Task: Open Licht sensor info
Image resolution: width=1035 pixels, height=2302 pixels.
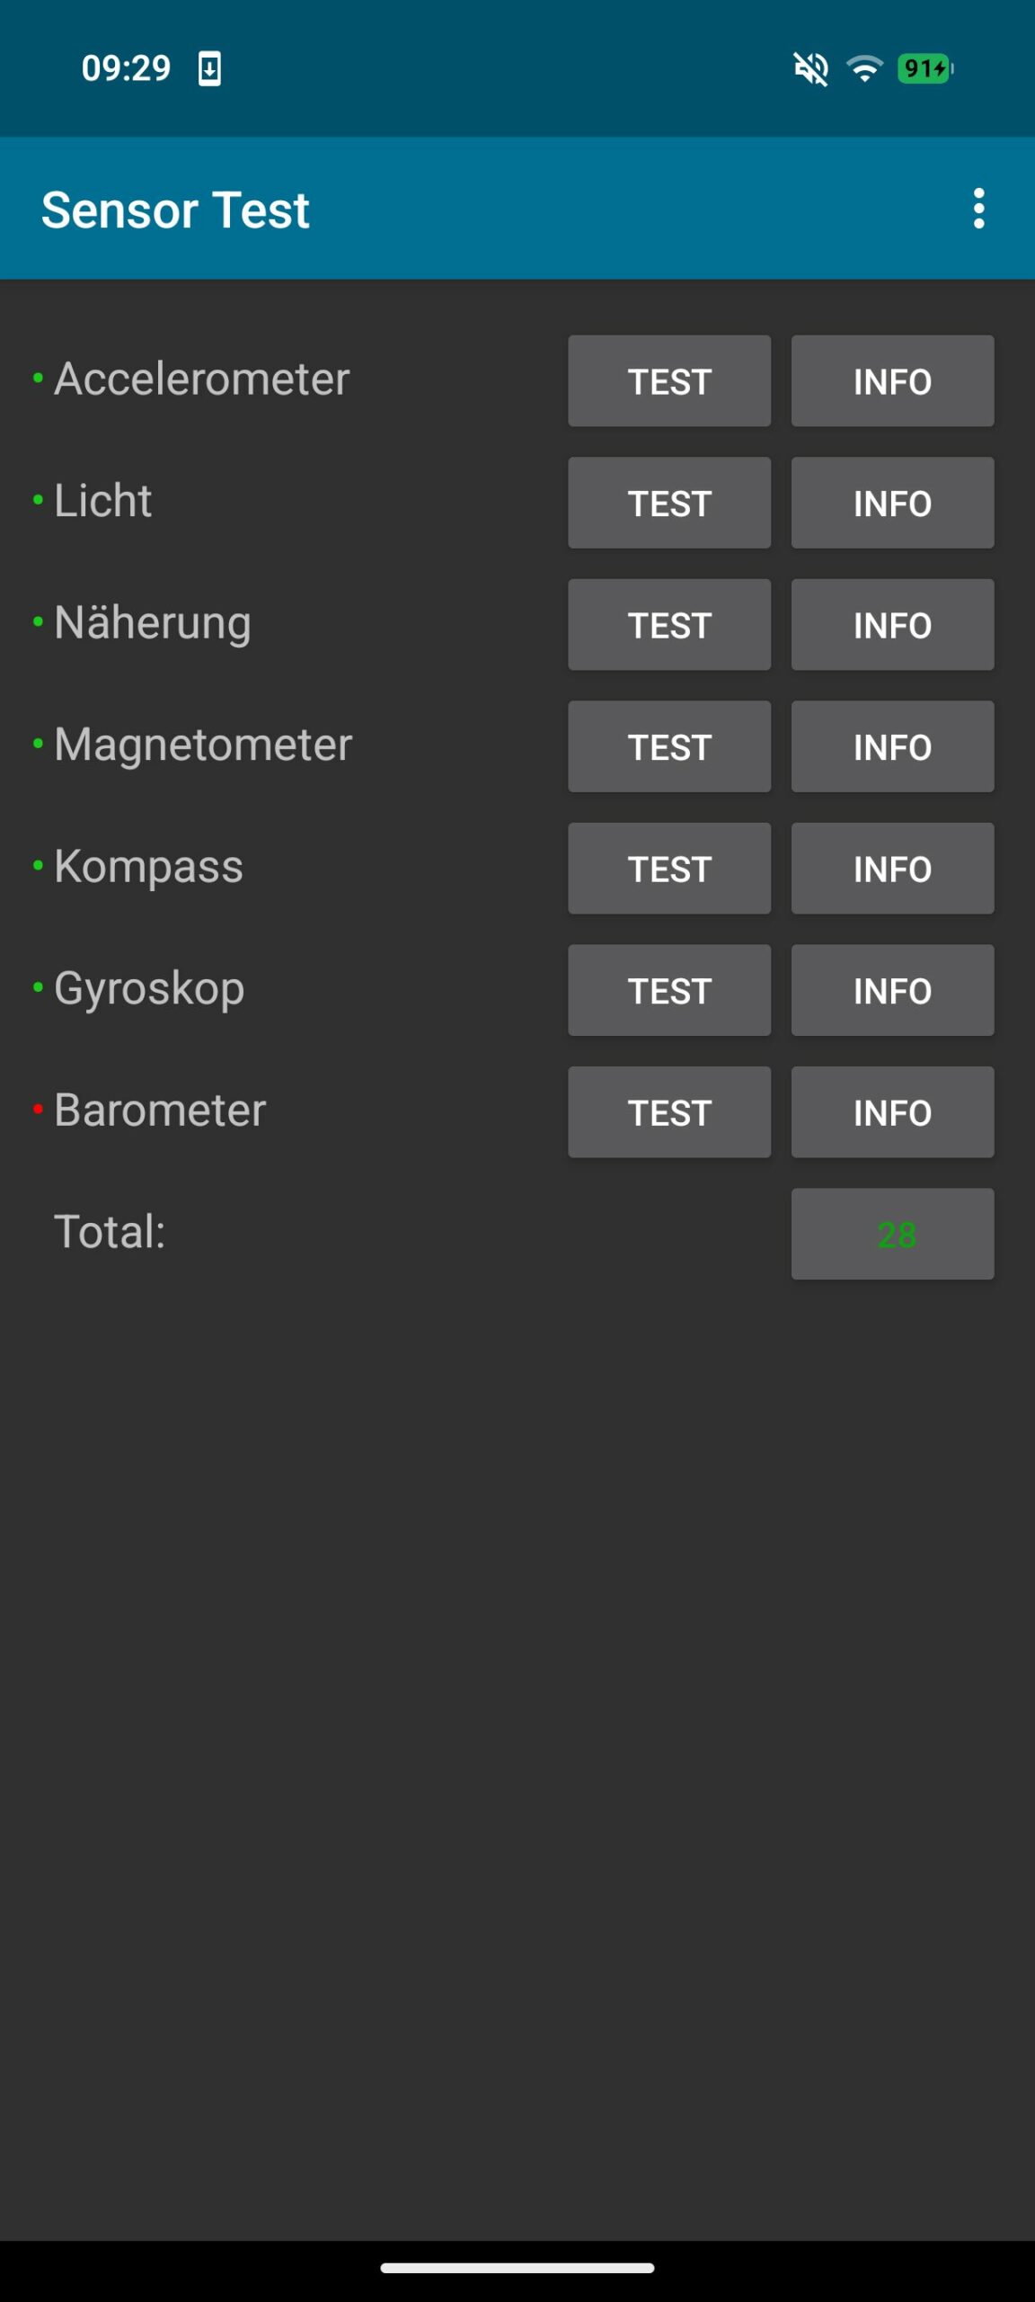Action: pyautogui.click(x=892, y=503)
